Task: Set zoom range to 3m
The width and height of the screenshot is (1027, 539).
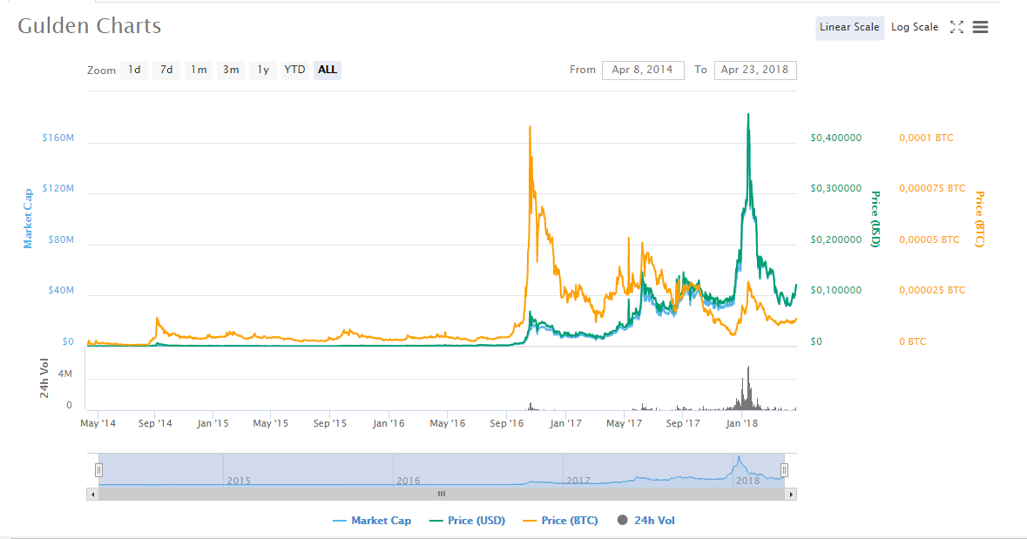Action: (231, 70)
